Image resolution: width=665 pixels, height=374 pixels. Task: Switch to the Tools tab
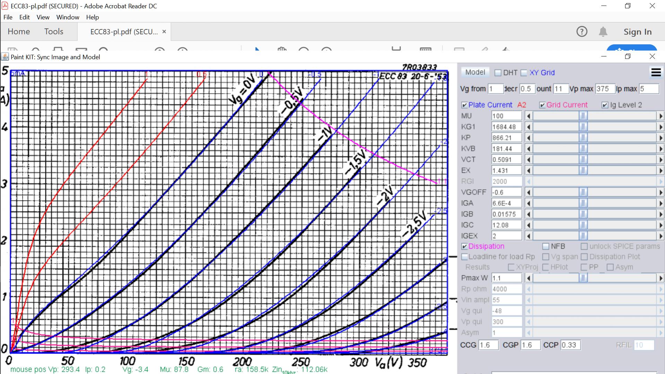click(x=54, y=32)
